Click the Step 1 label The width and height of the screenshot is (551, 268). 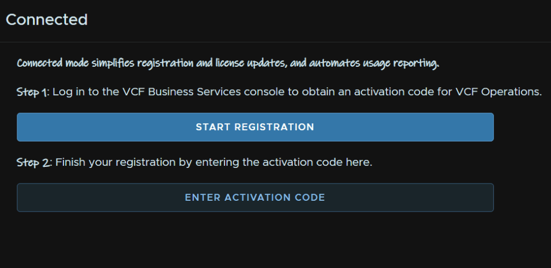[x=34, y=93]
